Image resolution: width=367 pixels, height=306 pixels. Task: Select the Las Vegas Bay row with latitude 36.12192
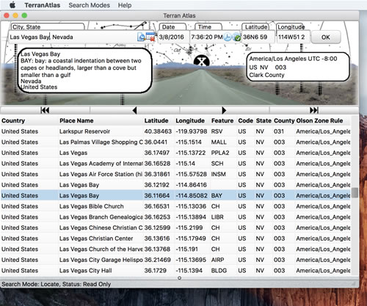coord(175,185)
